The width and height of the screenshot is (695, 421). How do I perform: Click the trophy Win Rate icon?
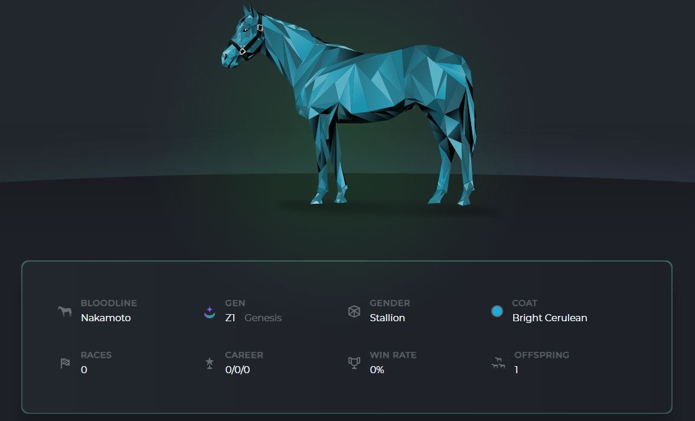coord(354,363)
